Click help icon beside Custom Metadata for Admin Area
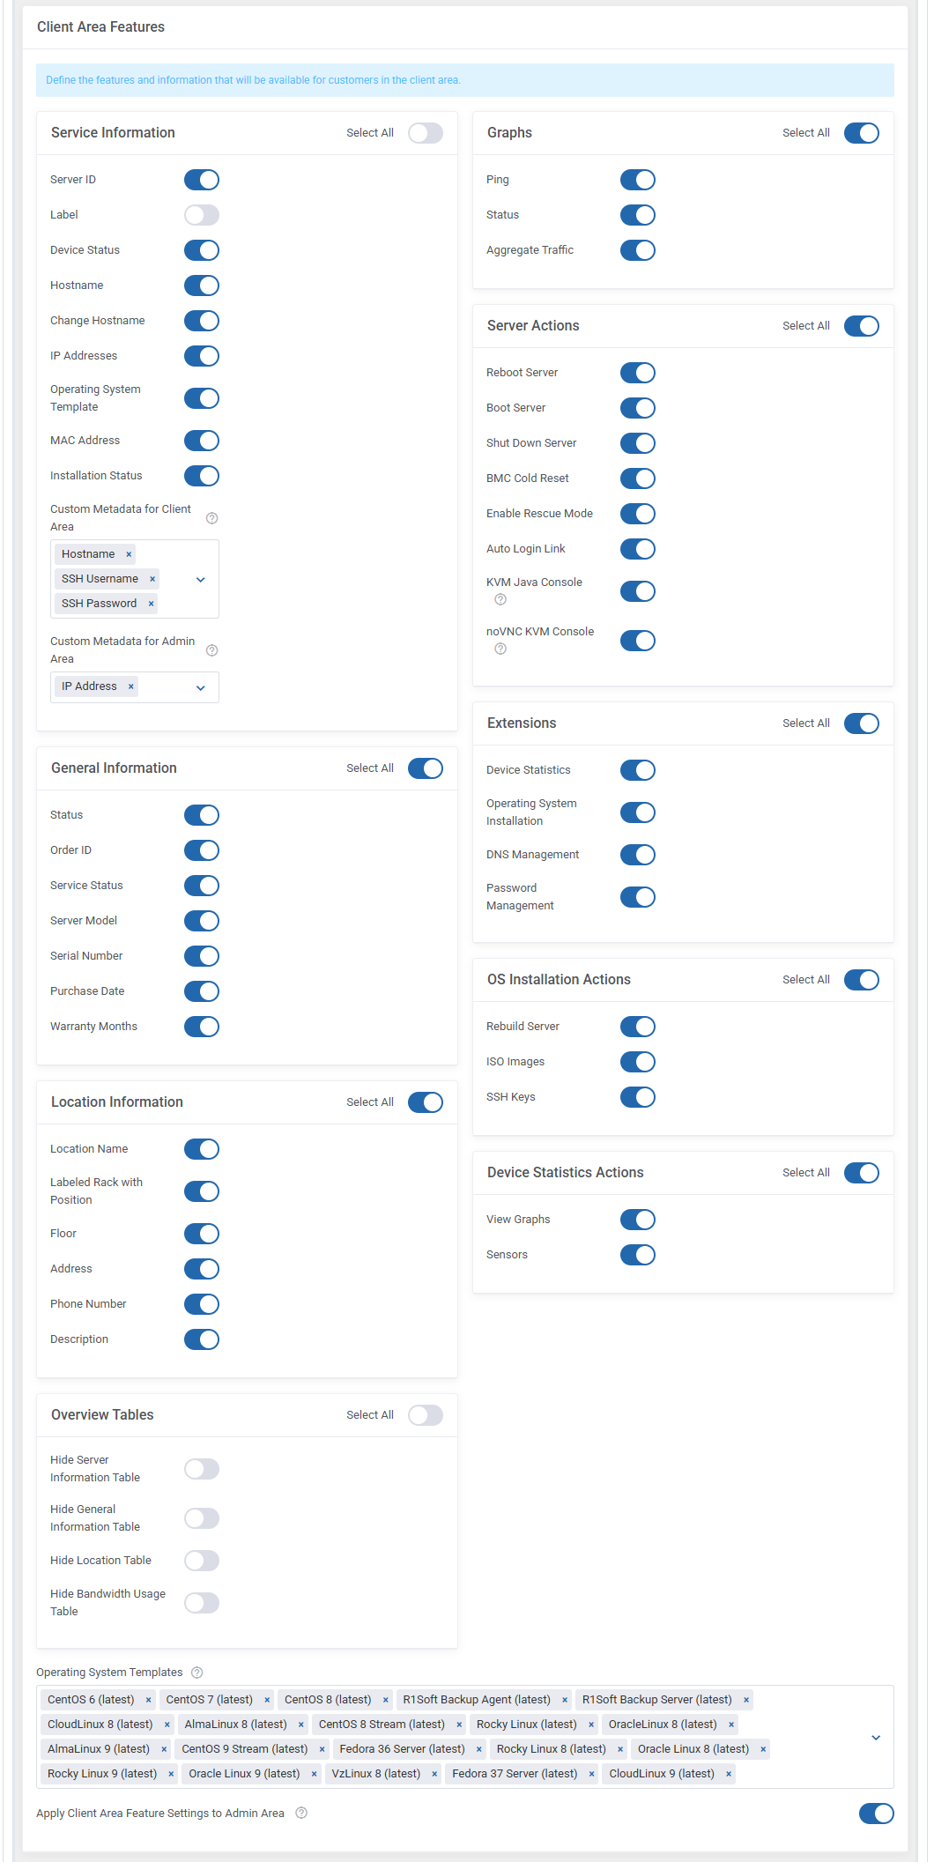This screenshot has width=934, height=1862. tap(211, 650)
